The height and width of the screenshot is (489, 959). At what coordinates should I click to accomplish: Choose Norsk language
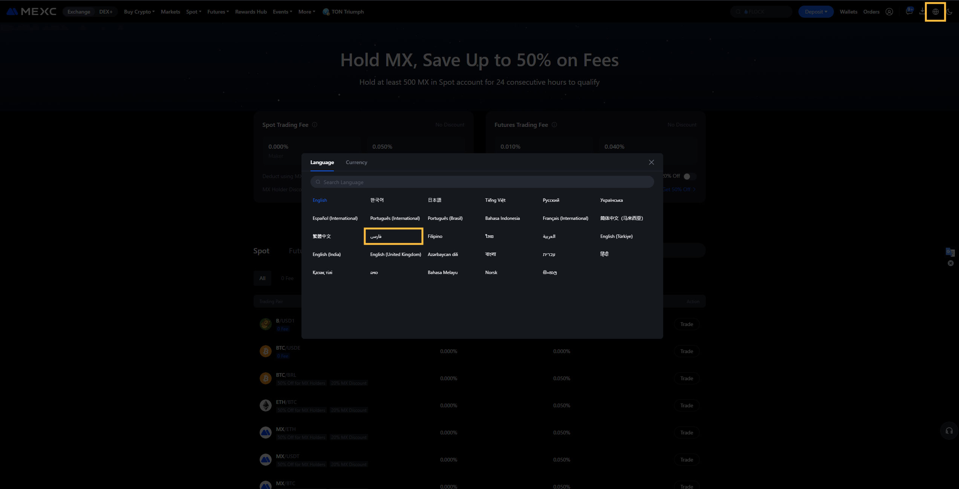[491, 273]
